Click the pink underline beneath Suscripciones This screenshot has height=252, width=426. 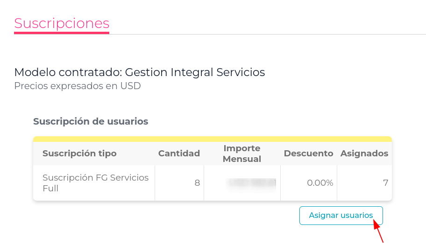[x=62, y=33]
